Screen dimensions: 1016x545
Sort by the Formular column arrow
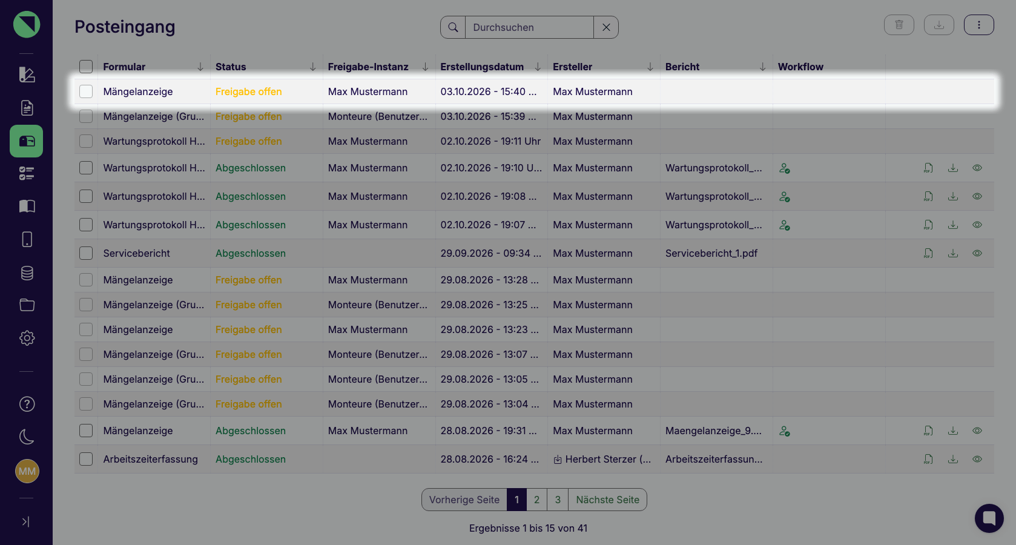[x=200, y=67]
